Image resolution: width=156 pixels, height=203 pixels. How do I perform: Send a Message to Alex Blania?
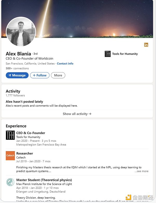point(17,75)
